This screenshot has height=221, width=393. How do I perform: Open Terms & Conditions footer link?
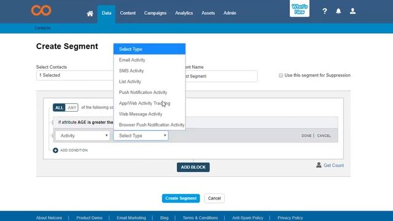[200, 218]
